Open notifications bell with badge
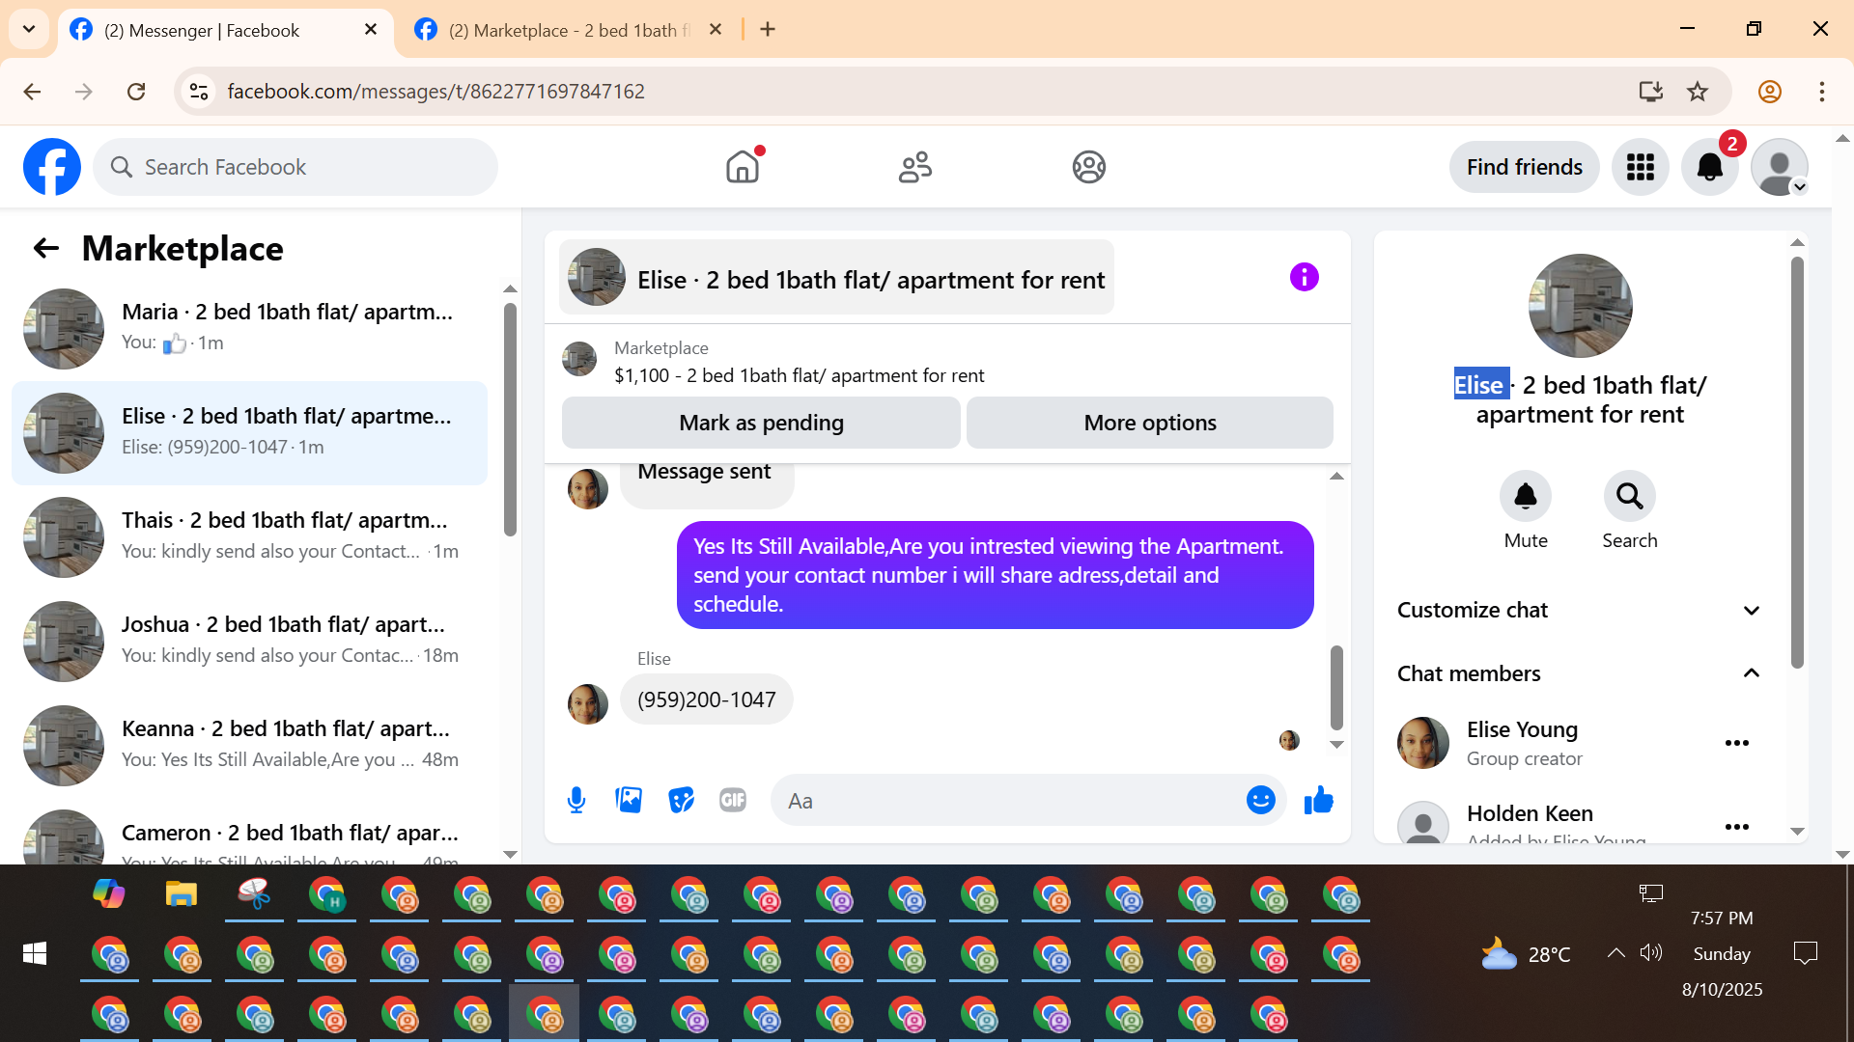The height and width of the screenshot is (1042, 1854). coord(1709,167)
